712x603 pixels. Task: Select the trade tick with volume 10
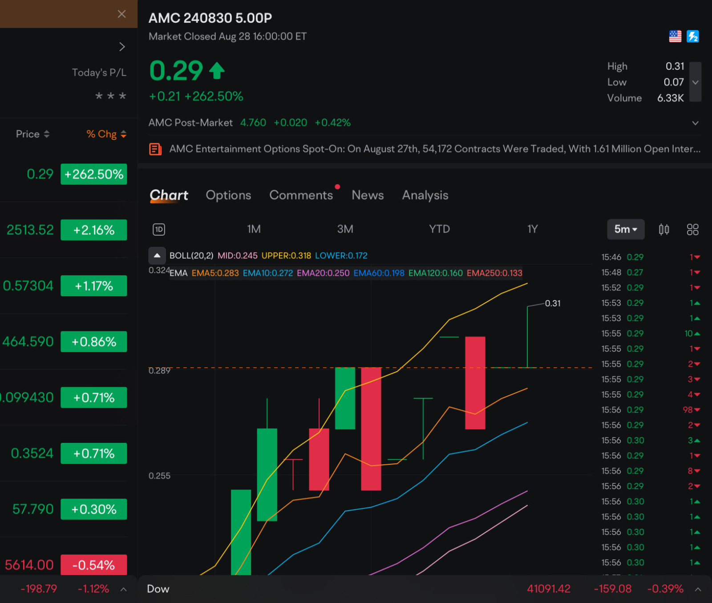(651, 334)
